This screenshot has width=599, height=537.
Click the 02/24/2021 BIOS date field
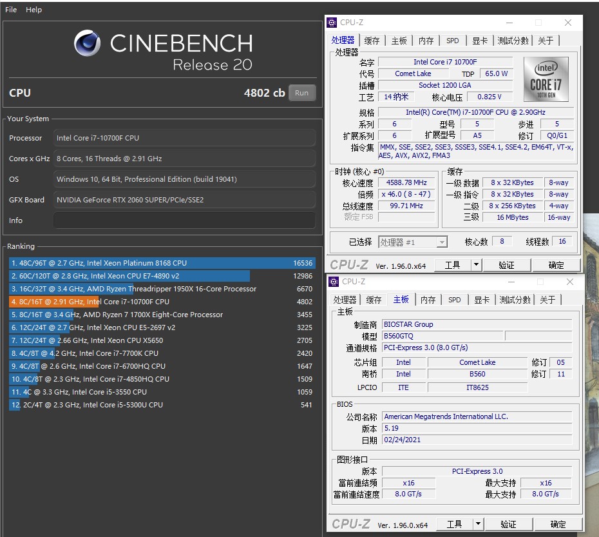click(x=477, y=440)
